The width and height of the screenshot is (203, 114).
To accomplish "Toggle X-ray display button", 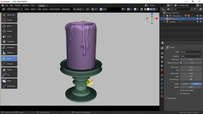I will [x=142, y=9].
